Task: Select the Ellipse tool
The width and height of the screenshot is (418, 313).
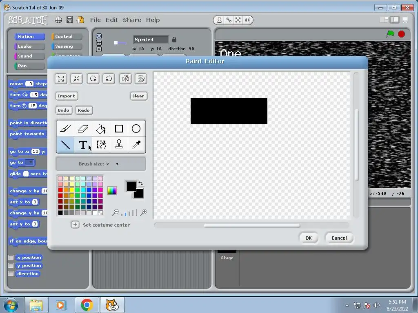Action: (136, 128)
